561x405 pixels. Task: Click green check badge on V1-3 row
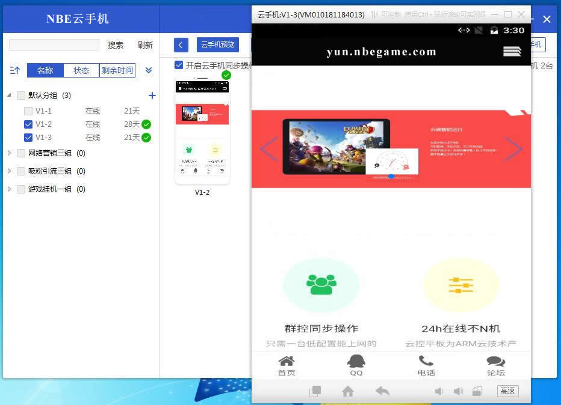(146, 138)
